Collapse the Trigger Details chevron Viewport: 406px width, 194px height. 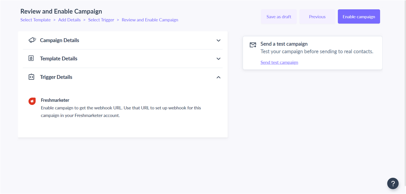click(219, 77)
